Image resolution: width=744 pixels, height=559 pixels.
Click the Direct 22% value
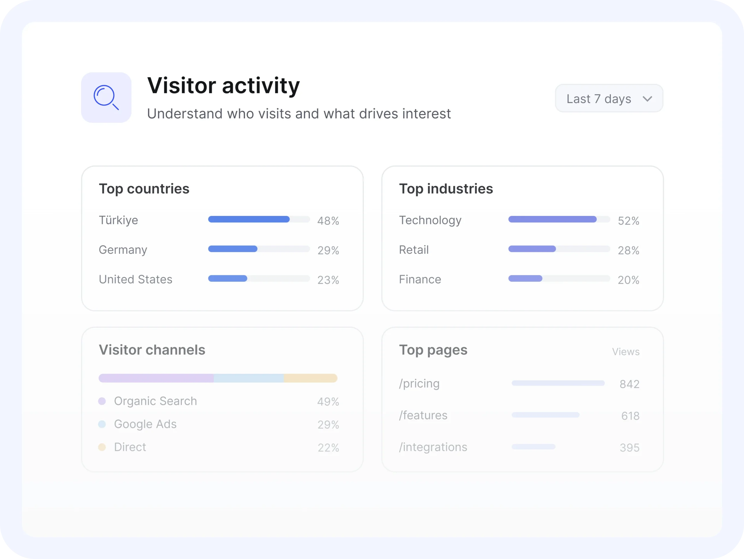[x=328, y=448]
